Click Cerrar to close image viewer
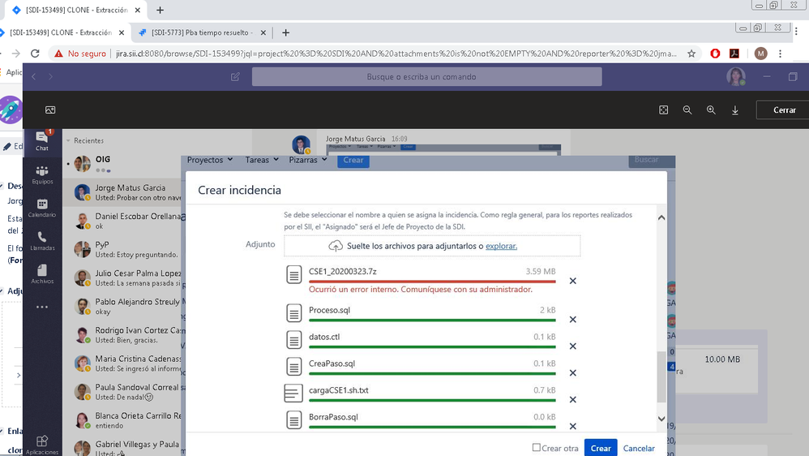Image resolution: width=809 pixels, height=456 pixels. tap(784, 110)
